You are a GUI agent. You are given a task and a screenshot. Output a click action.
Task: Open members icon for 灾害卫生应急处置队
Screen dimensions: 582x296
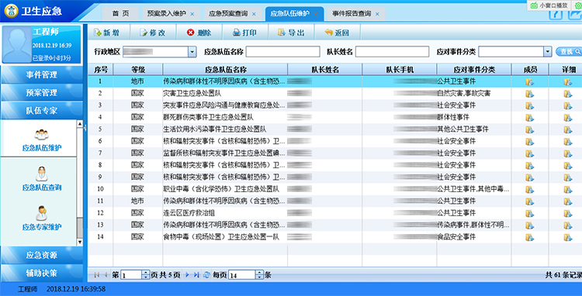click(530, 94)
